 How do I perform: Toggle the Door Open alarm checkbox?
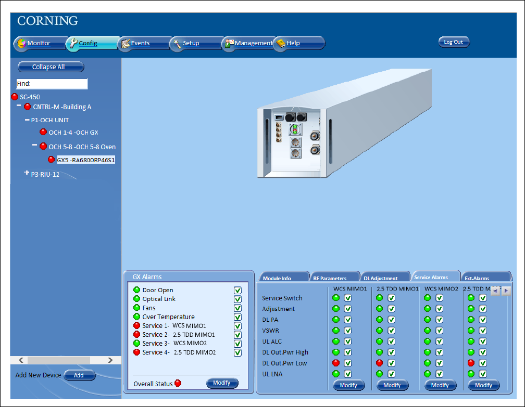point(238,291)
